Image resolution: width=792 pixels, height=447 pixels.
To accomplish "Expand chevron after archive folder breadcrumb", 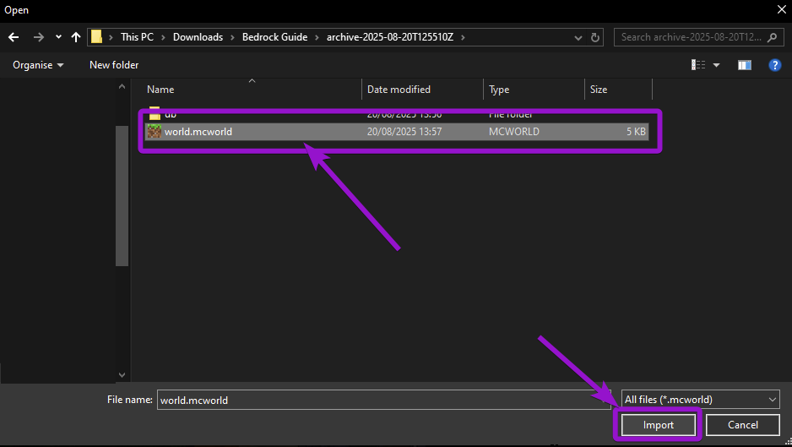I will [463, 37].
